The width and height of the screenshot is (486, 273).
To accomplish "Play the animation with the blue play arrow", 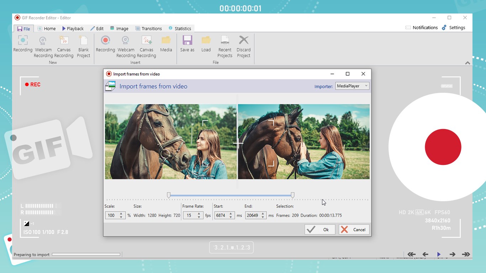I will (439, 254).
